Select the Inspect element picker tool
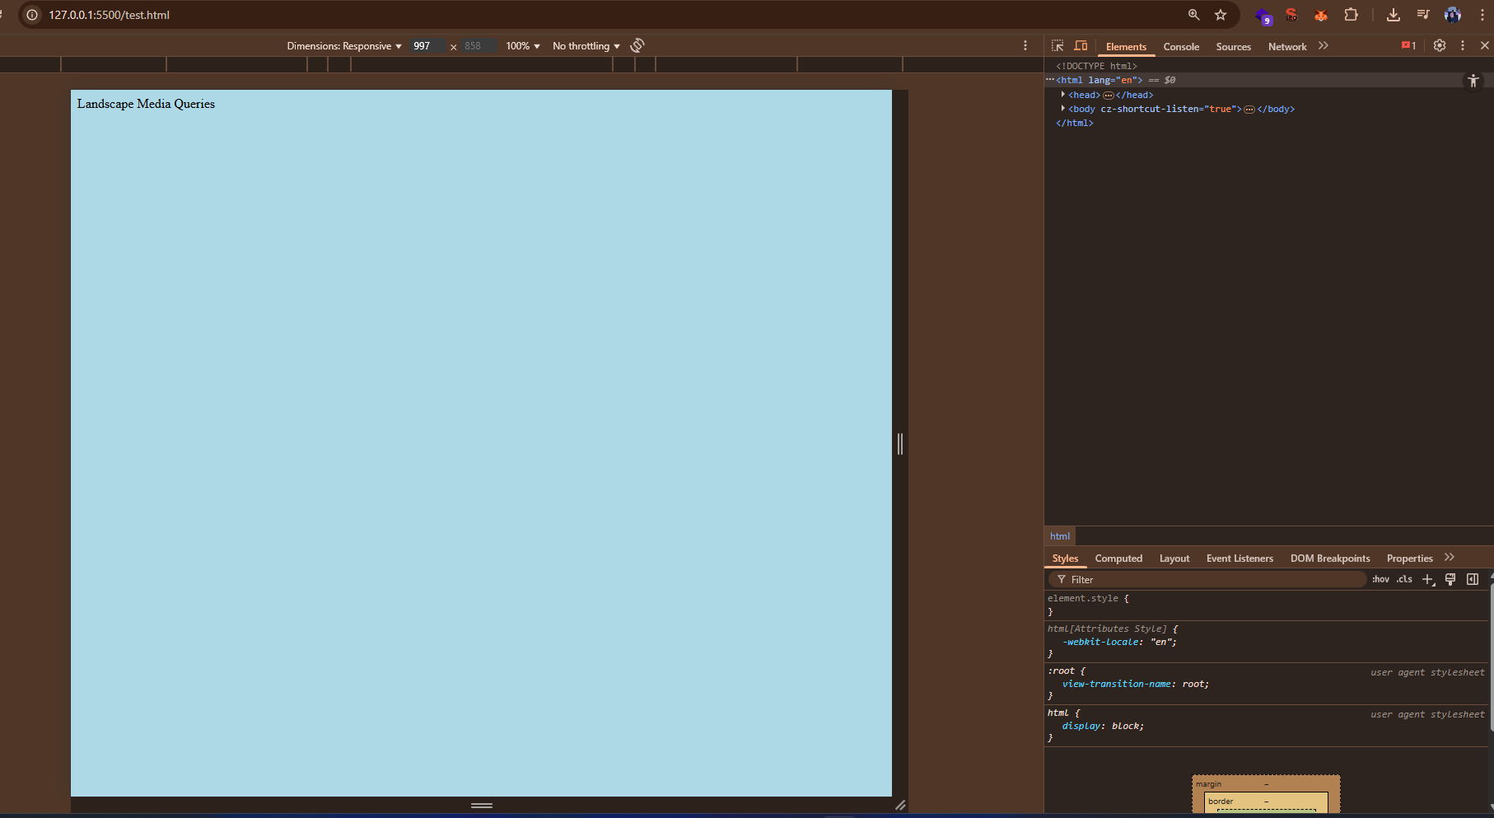The image size is (1494, 818). point(1058,46)
